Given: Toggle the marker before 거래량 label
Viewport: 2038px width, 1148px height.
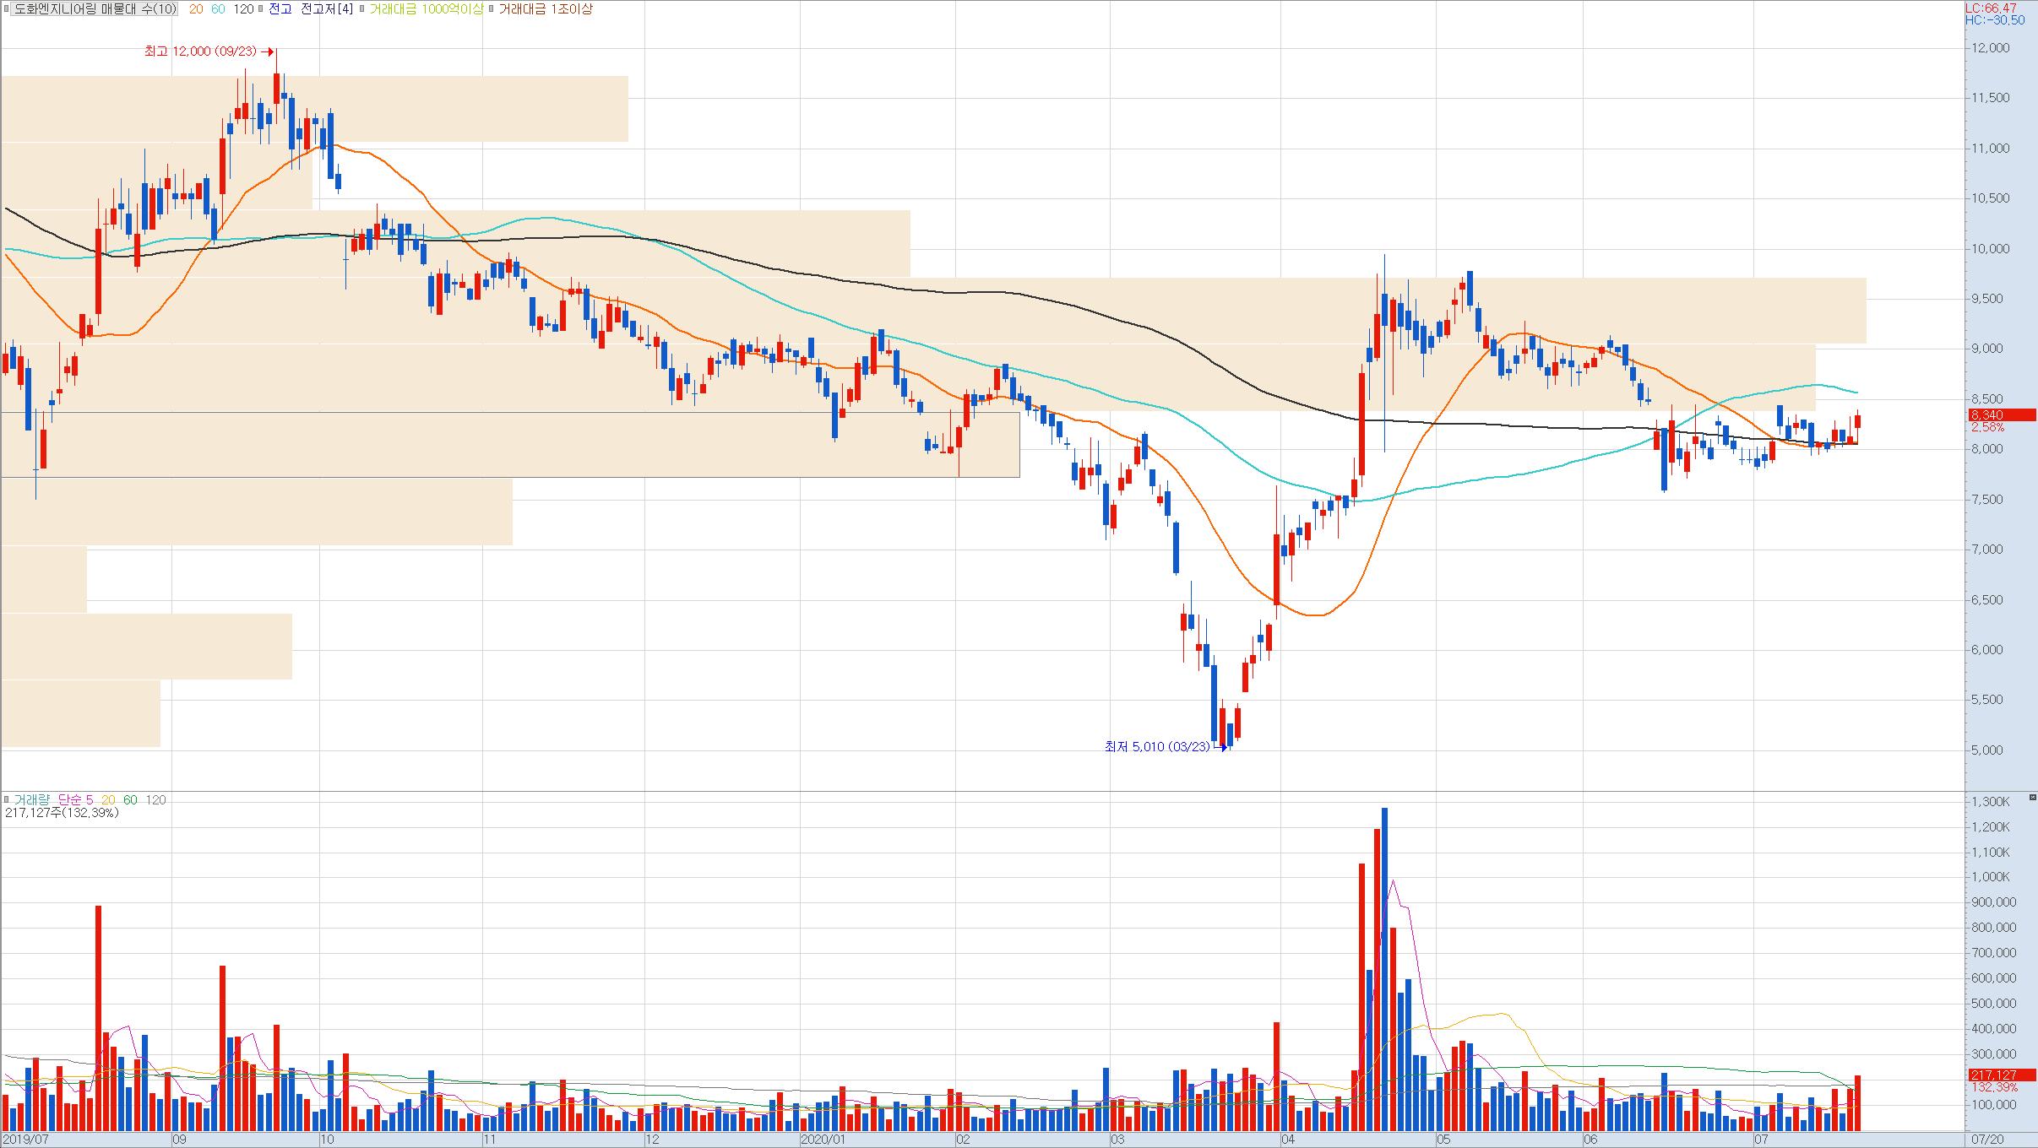Looking at the screenshot, I should [7, 799].
